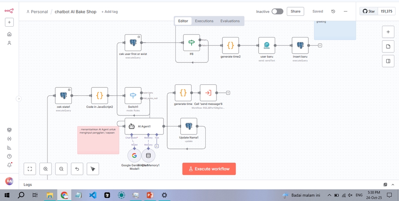Screen dimensions: 399x201
Task: Open the three-dots workflow options menu
Action: (x=345, y=11)
